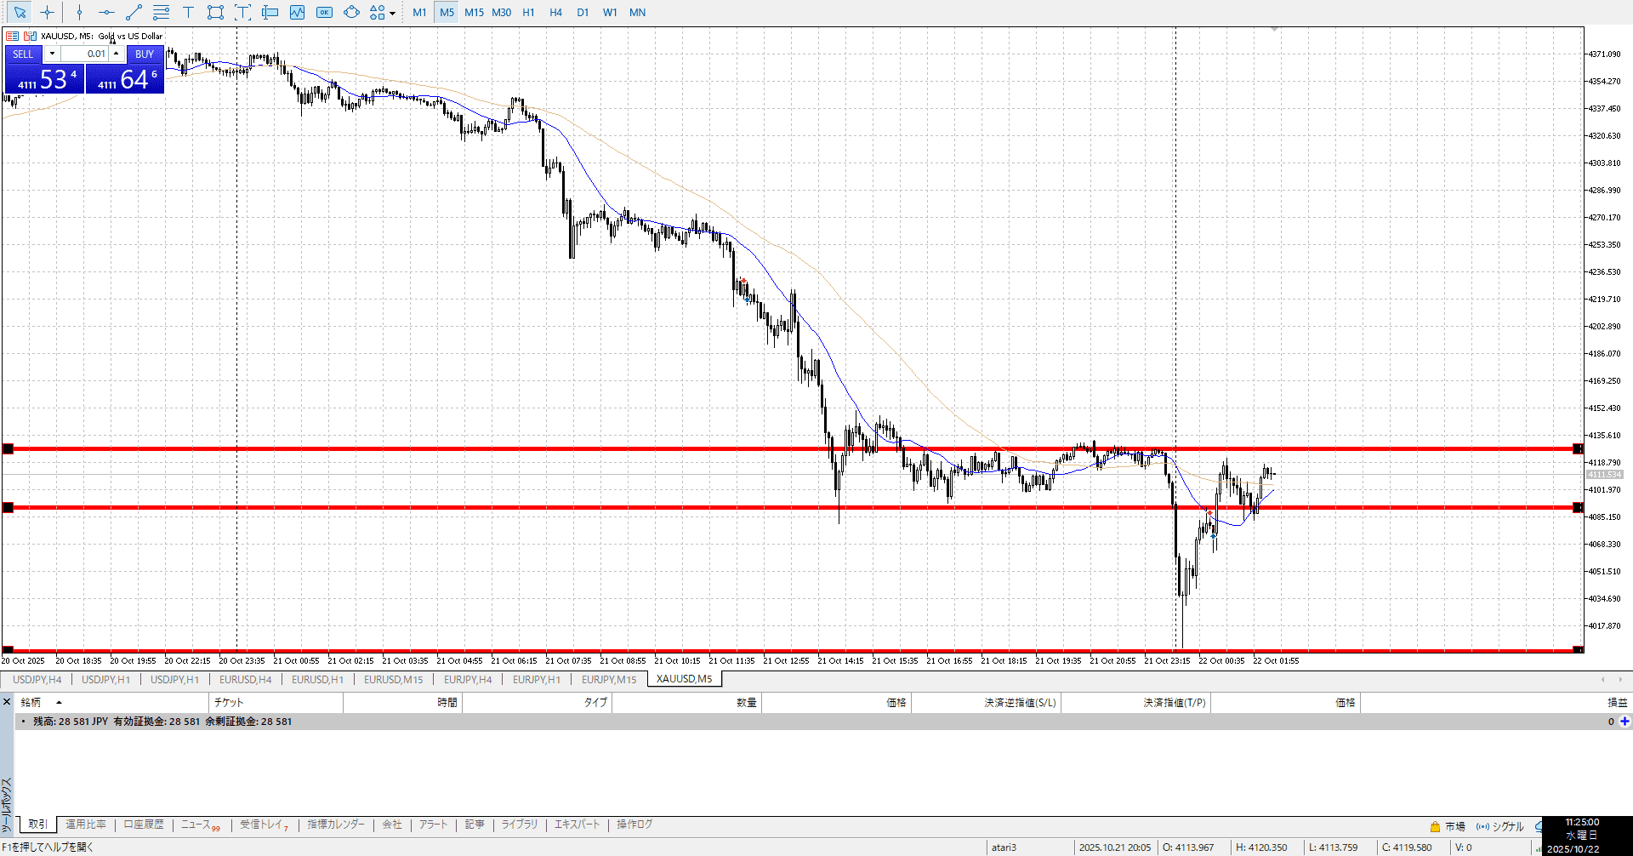The height and width of the screenshot is (856, 1633).
Task: Open the Market (市場) shopping bag icon
Action: [1435, 826]
